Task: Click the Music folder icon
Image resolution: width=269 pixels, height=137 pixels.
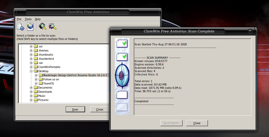Action: pyautogui.click(x=36, y=96)
